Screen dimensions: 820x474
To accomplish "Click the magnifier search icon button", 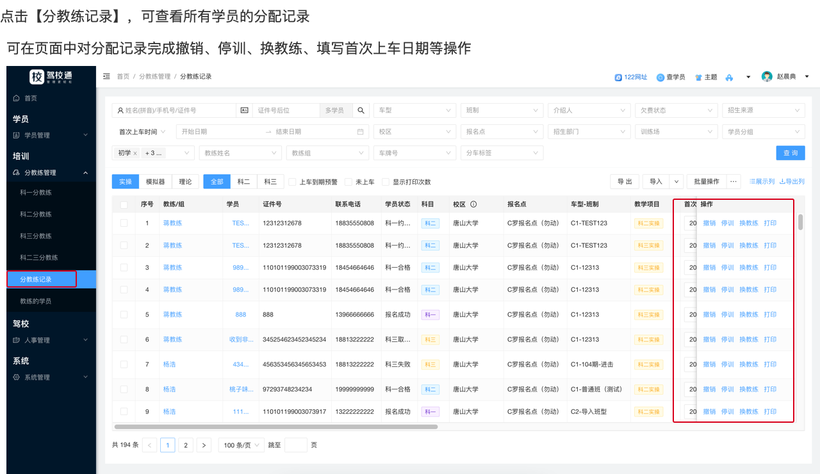I will point(361,110).
